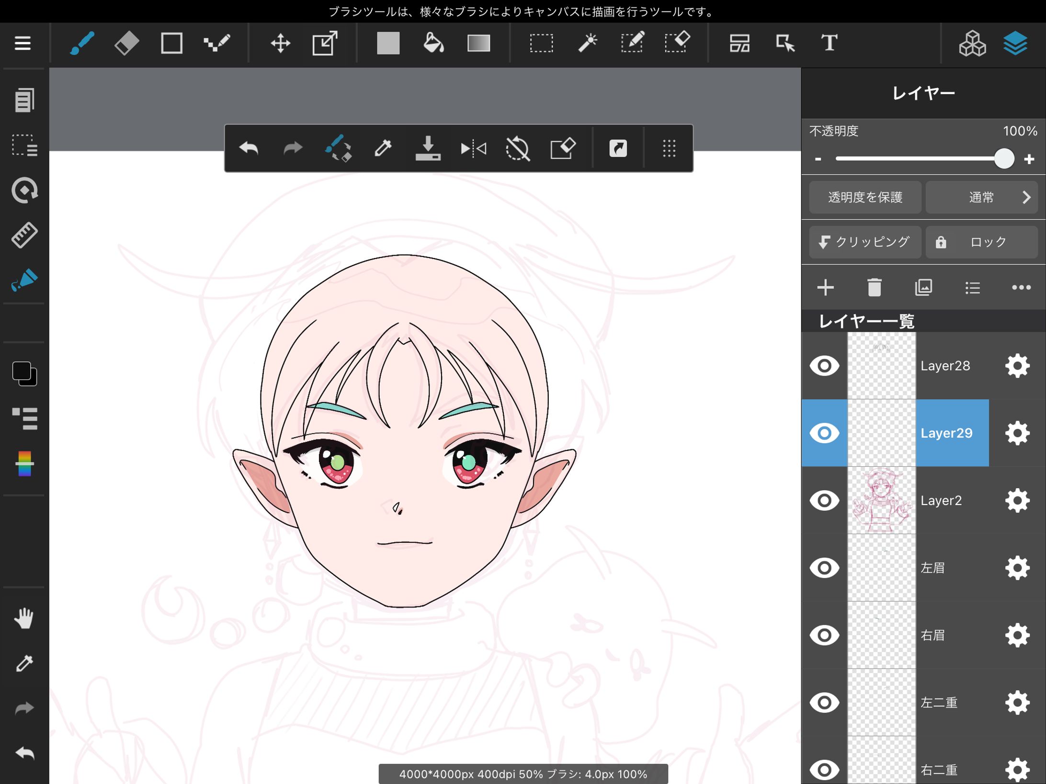Hide the 左眉 layer
The height and width of the screenshot is (784, 1046).
coord(824,568)
